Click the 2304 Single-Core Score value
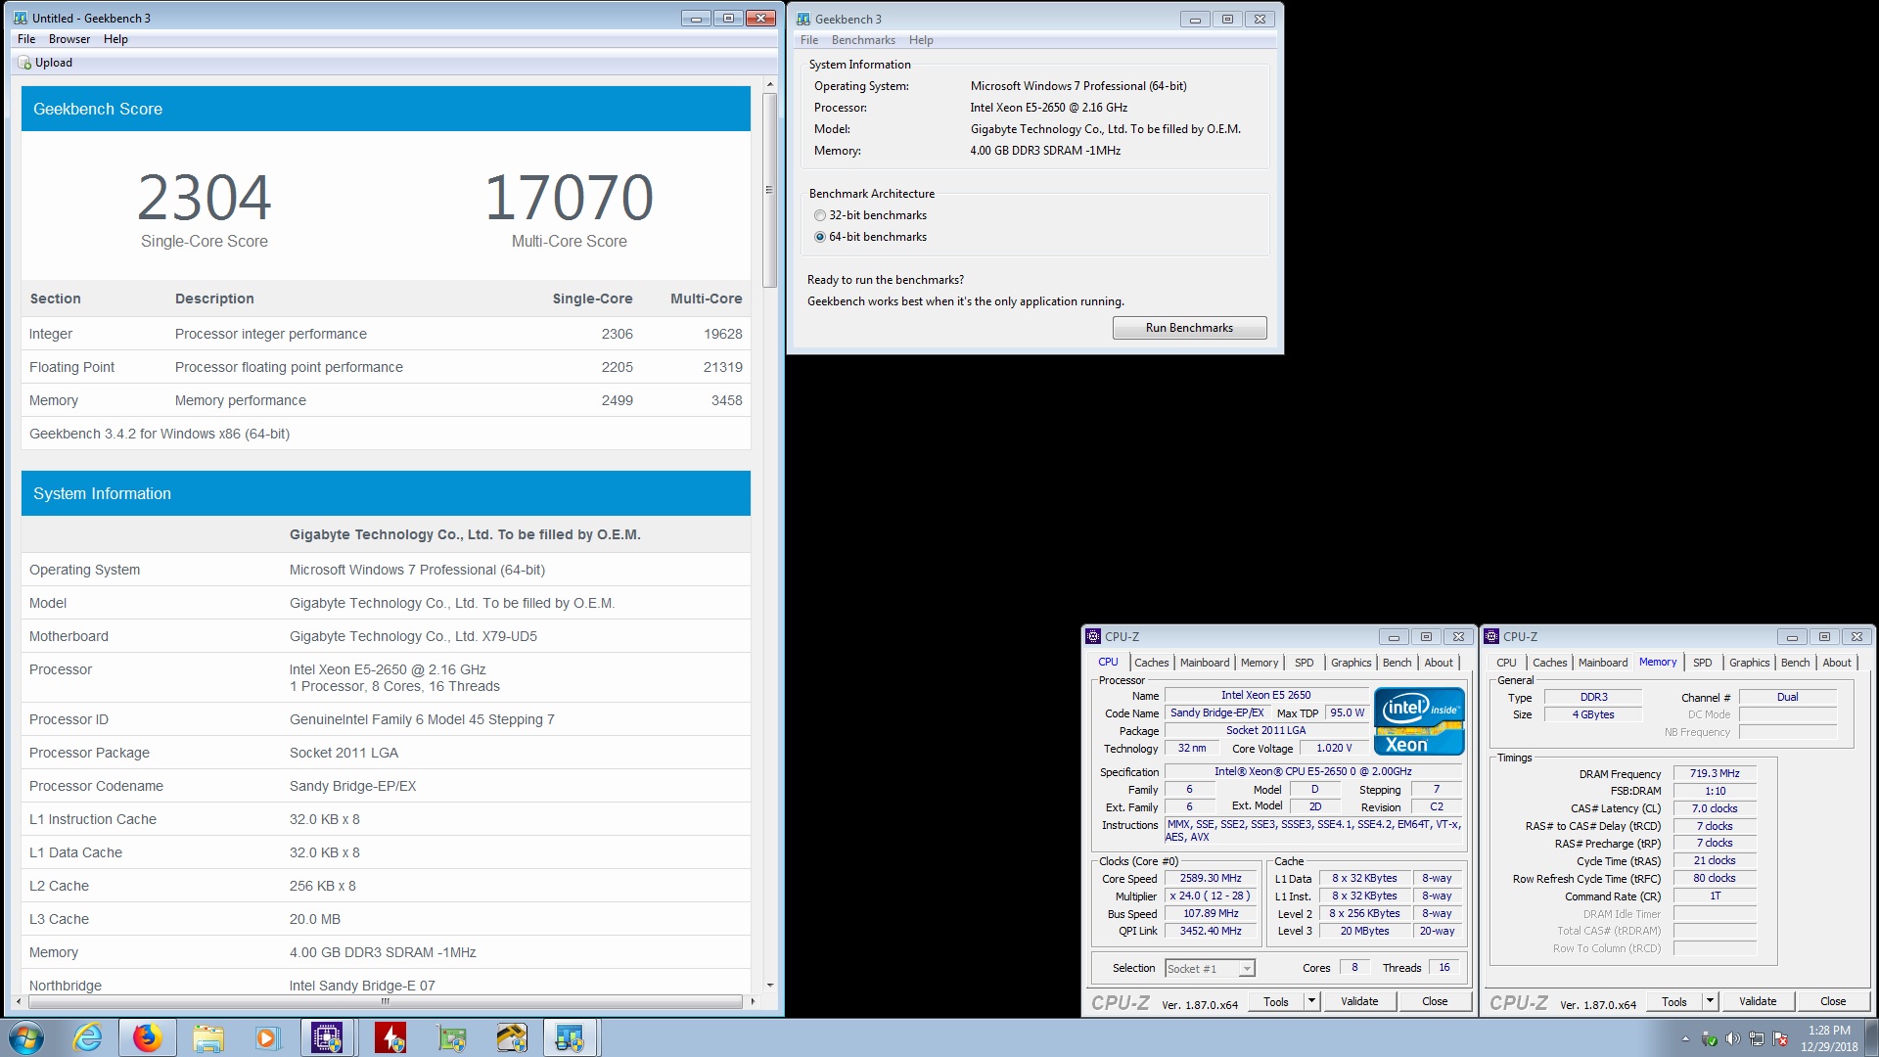Screen dimensions: 1879x1057 pyautogui.click(x=205, y=198)
